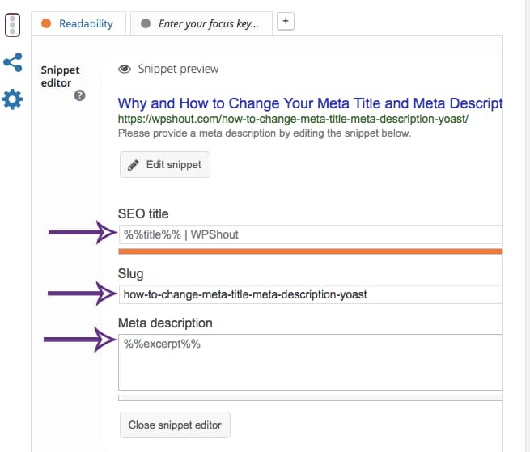
Task: Switch to the Readability tab
Action: point(78,24)
